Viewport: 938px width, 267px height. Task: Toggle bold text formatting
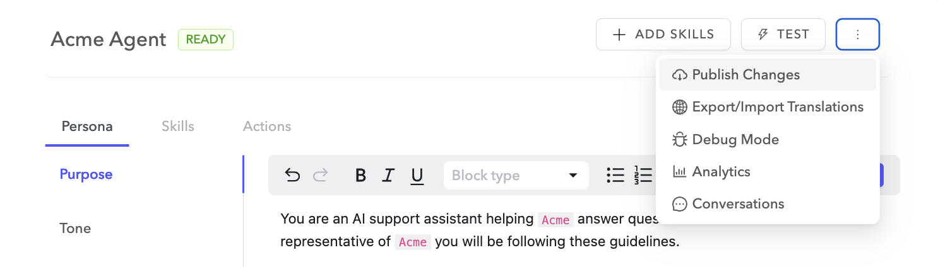pyautogui.click(x=360, y=175)
